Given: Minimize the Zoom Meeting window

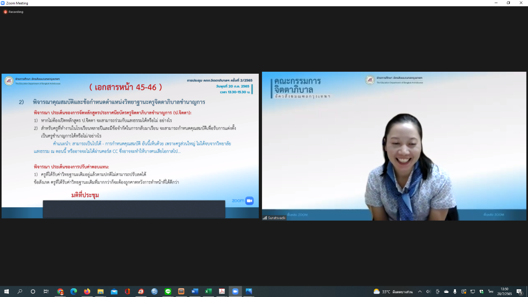Looking at the screenshot, I should [496, 3].
